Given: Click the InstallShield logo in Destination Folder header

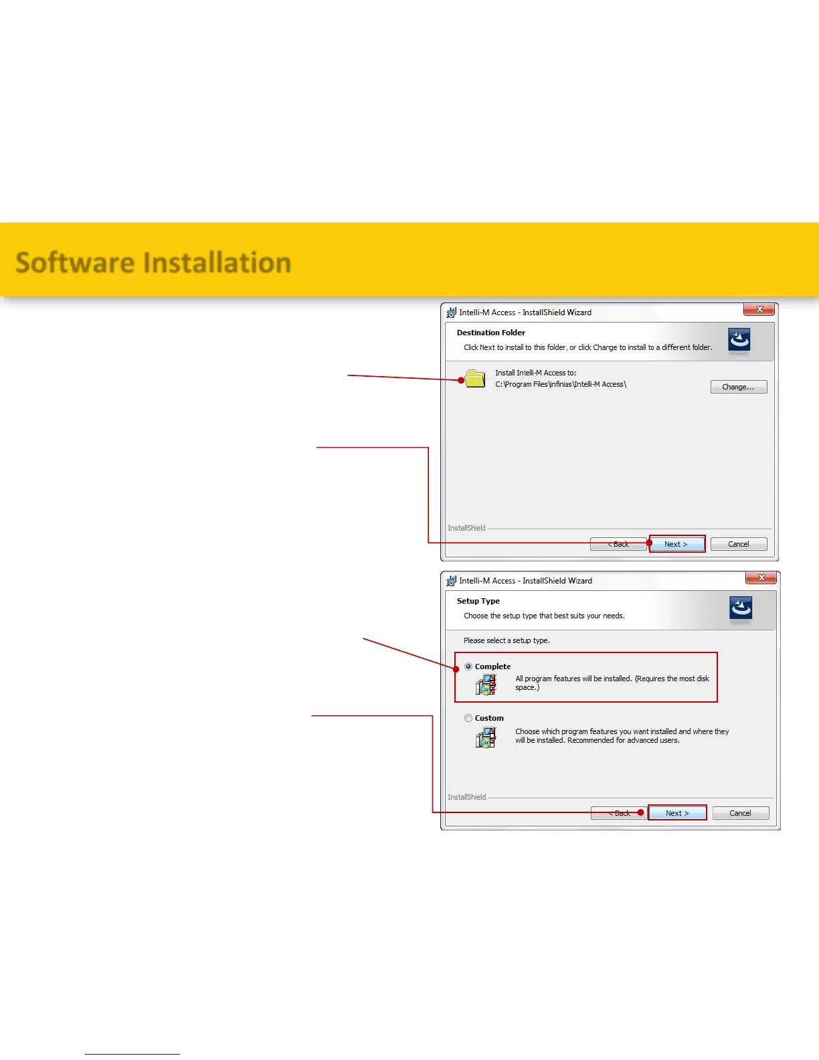Looking at the screenshot, I should pos(739,341).
